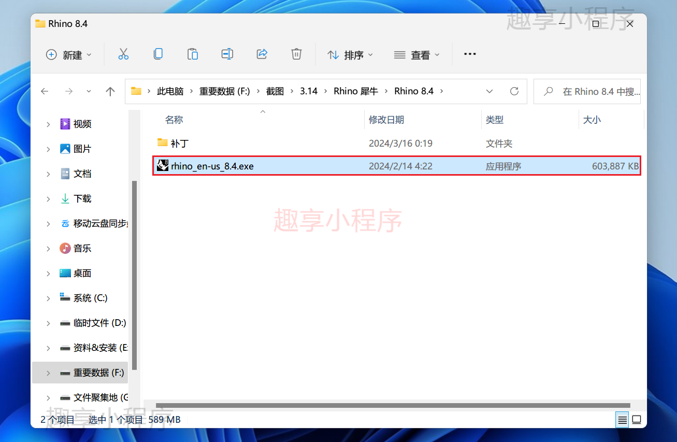The width and height of the screenshot is (677, 442).
Task: Click the 应用程序 type cell
Action: pyautogui.click(x=503, y=166)
